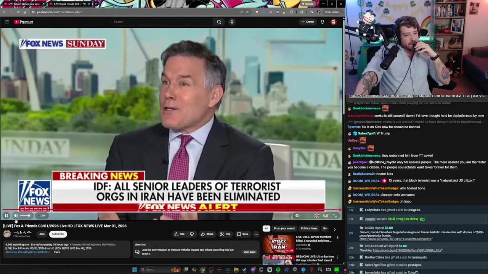Jump to Live in the player
This screenshot has height=274, width=488.
tap(42, 216)
